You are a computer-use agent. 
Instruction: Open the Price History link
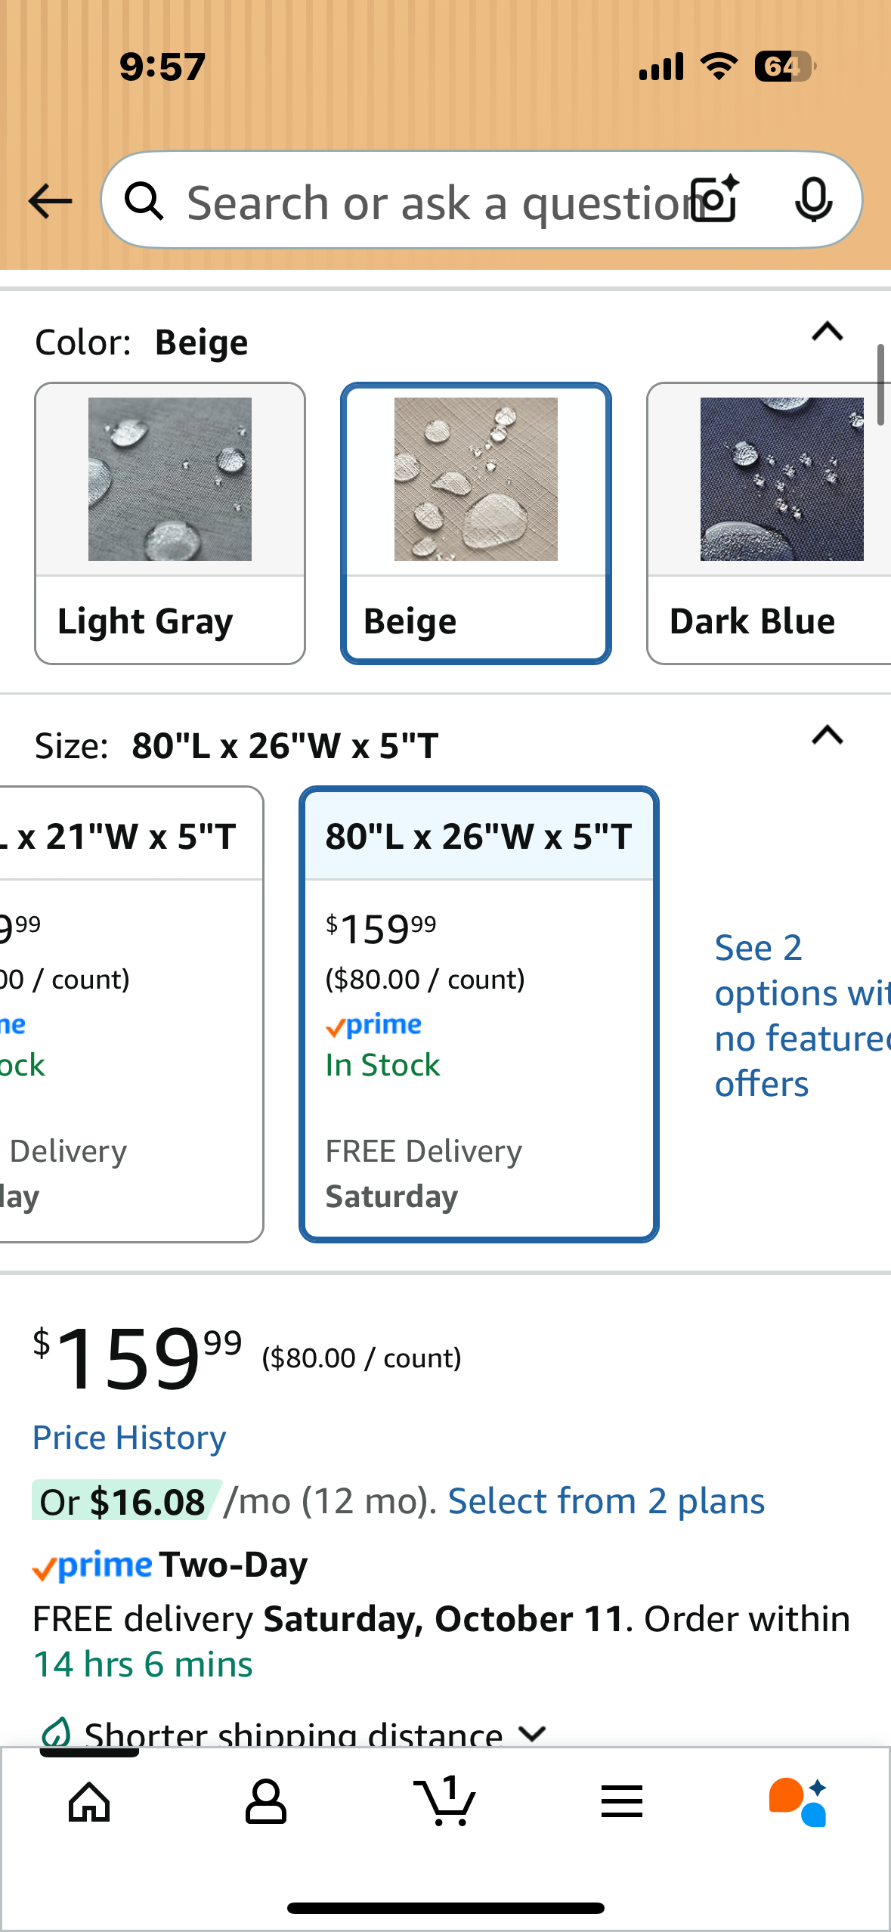[x=129, y=1438]
